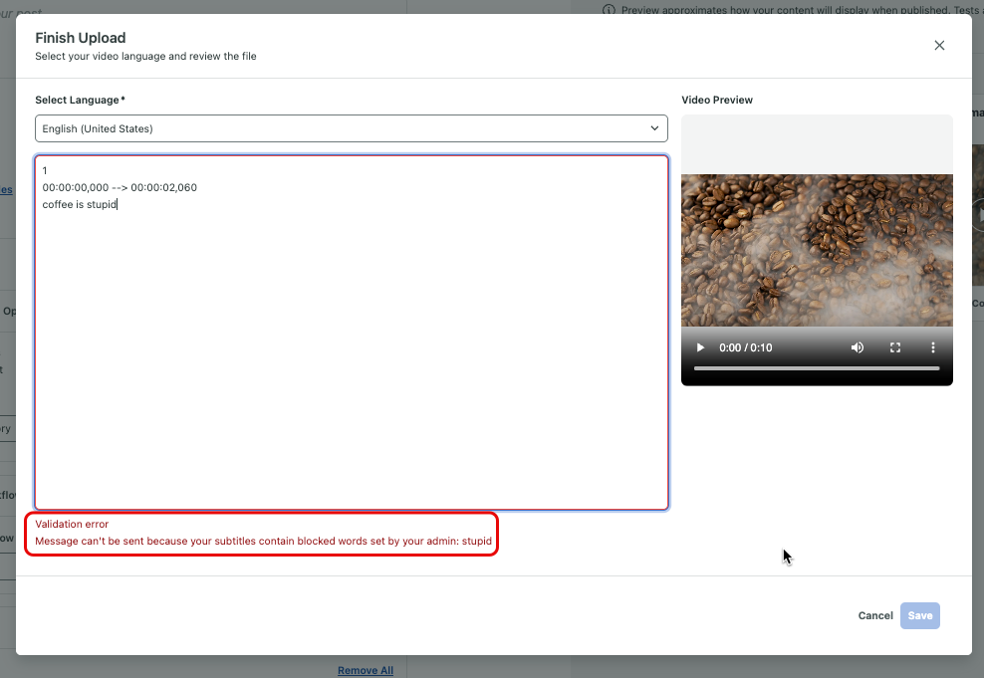984x678 pixels.
Task: Seek using the video progress bar
Action: point(817,367)
